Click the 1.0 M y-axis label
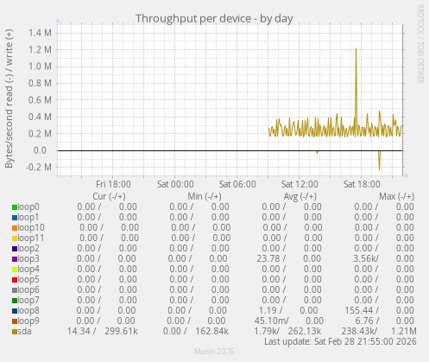The image size is (429, 362). point(40,67)
